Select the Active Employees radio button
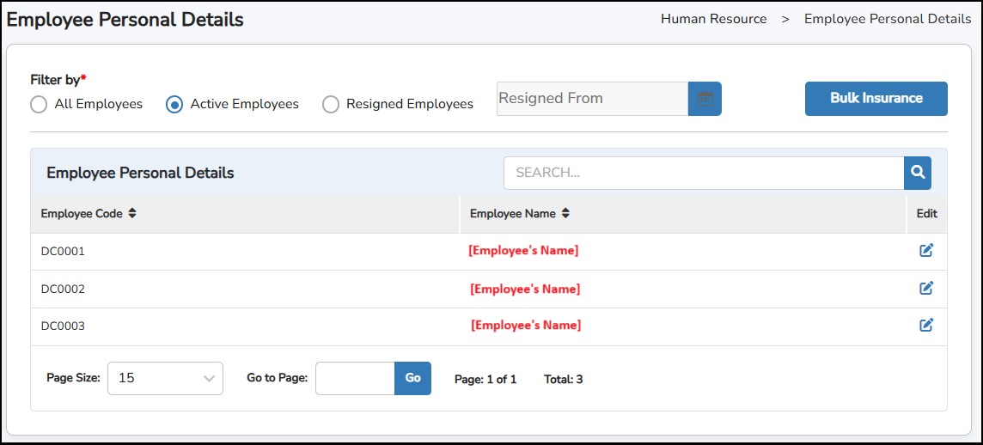This screenshot has width=983, height=445. pos(174,105)
